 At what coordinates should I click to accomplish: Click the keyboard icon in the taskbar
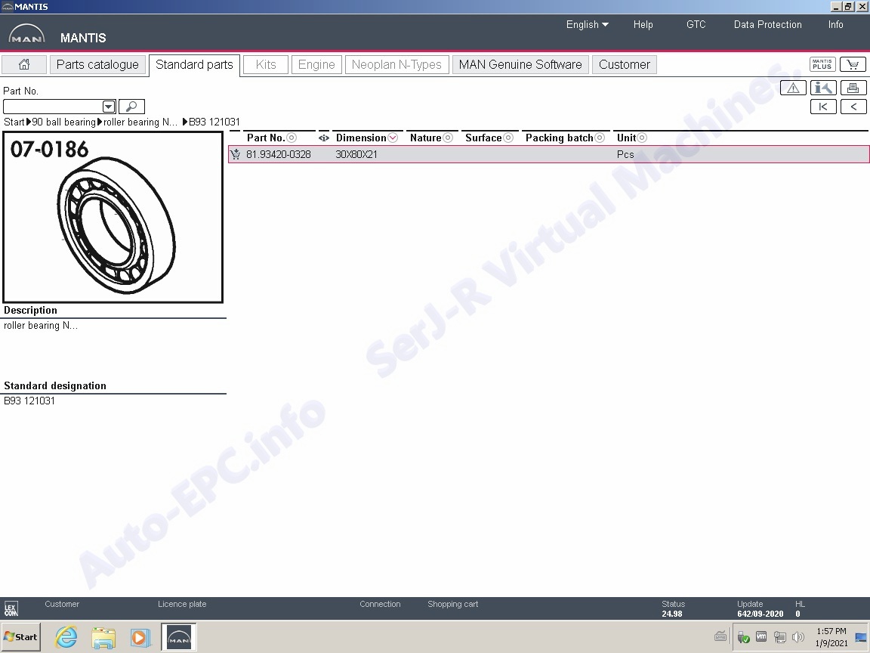click(x=720, y=636)
